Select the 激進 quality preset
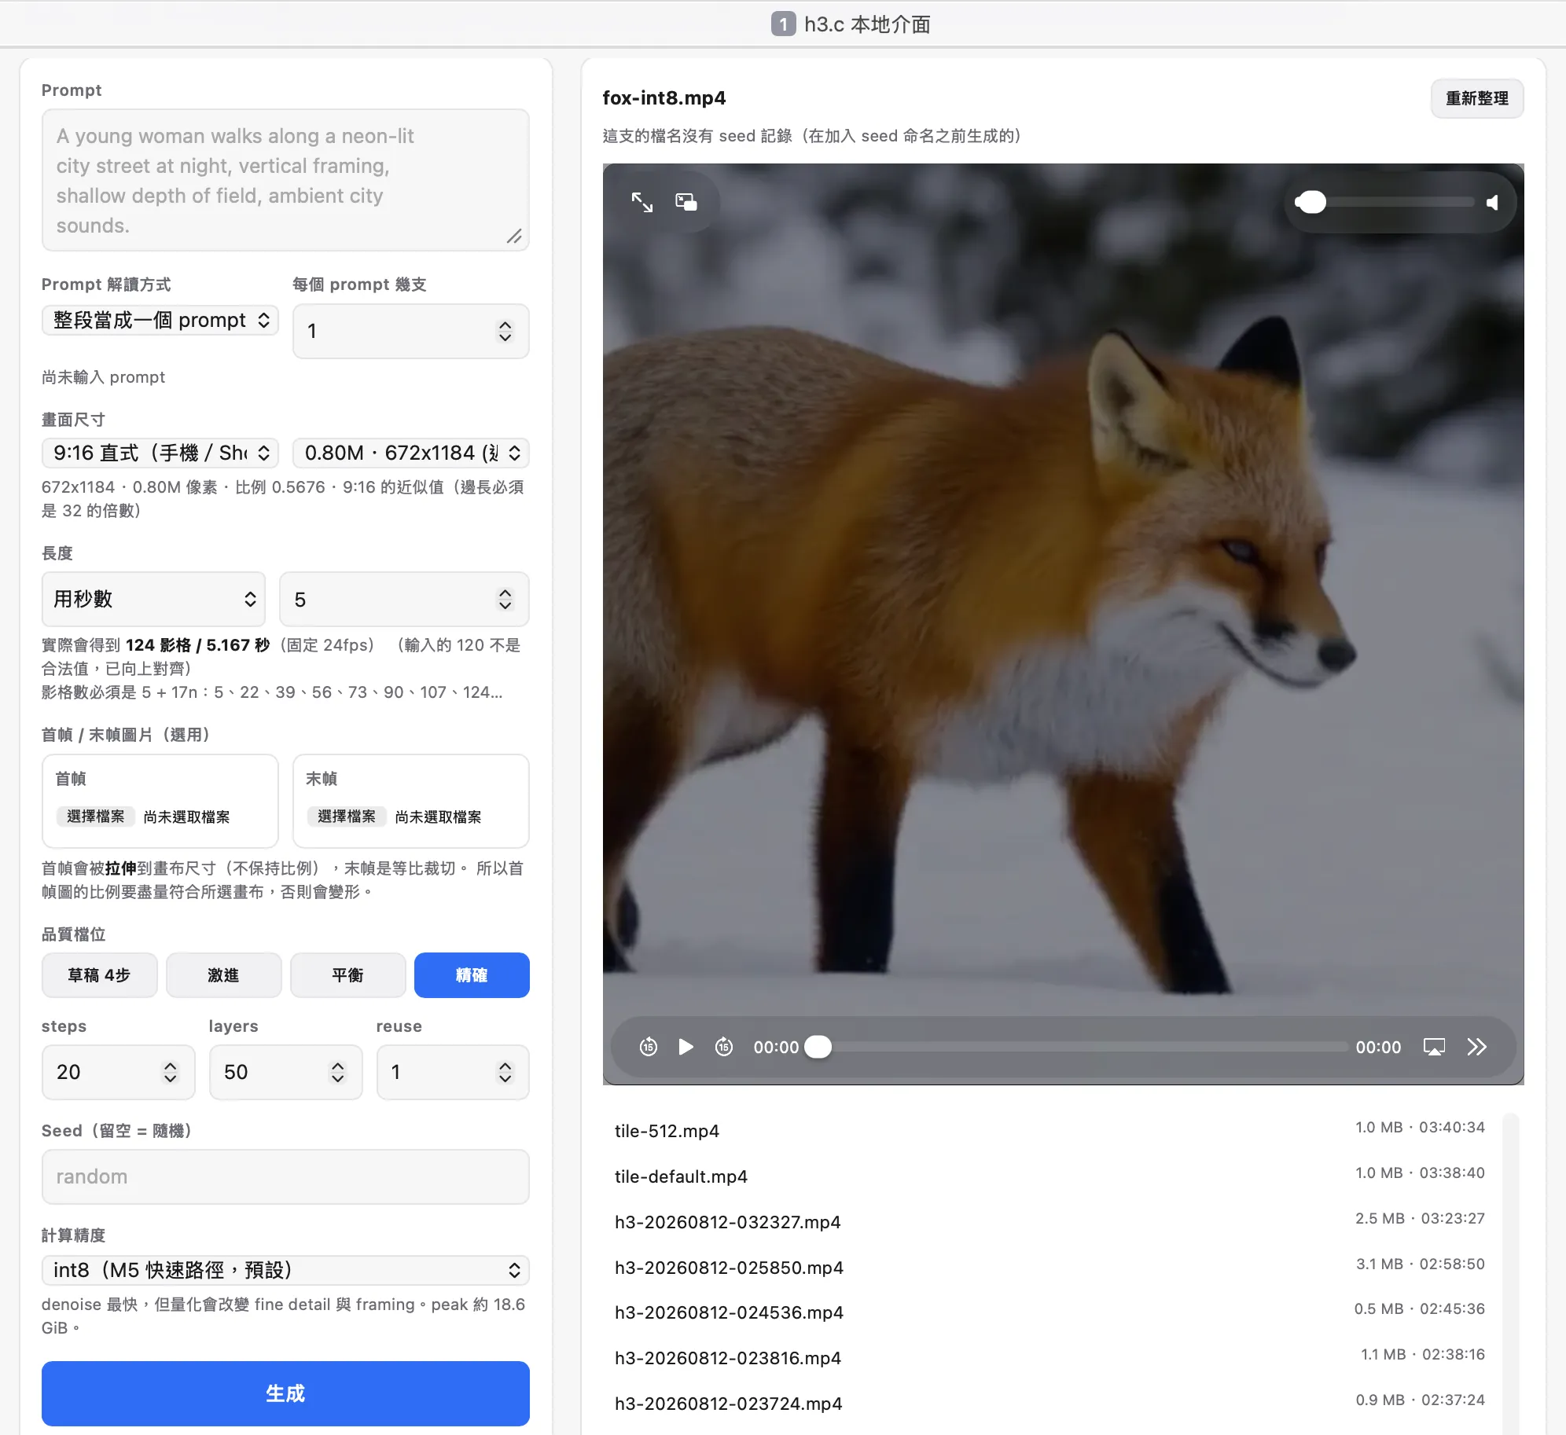The width and height of the screenshot is (1566, 1435). tap(223, 975)
